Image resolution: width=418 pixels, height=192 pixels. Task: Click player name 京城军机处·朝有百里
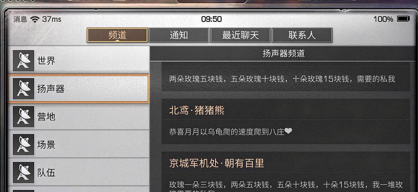pyautogui.click(x=216, y=163)
